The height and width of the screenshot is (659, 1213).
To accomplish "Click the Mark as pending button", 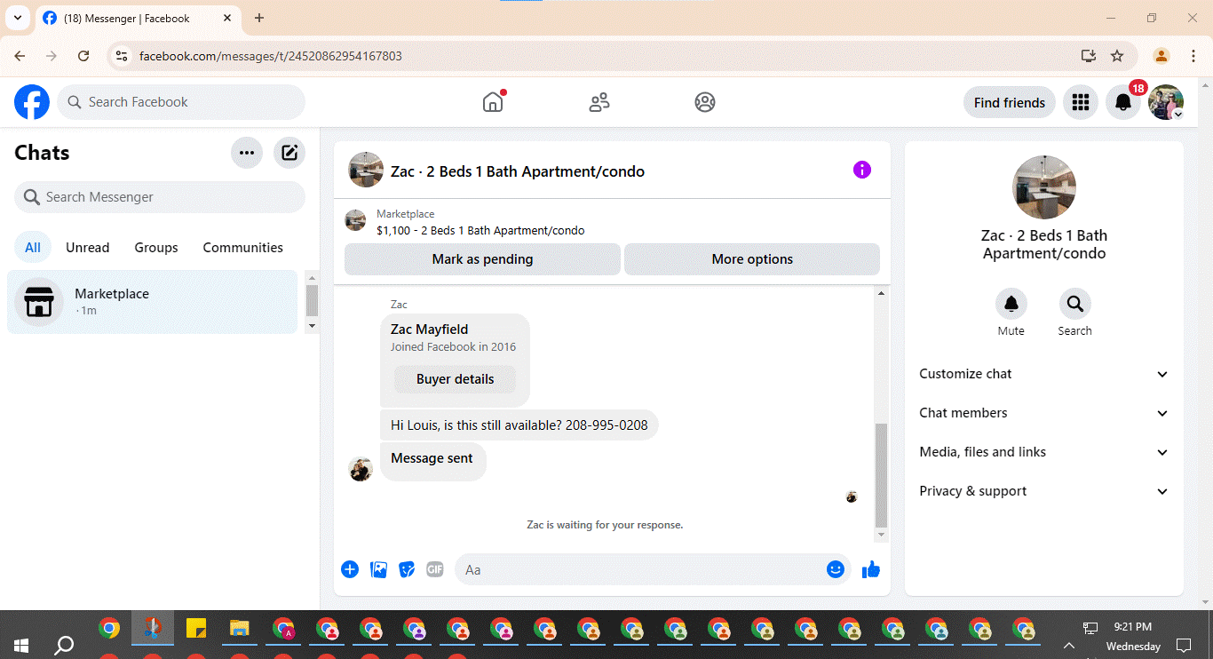I will pyautogui.click(x=482, y=259).
